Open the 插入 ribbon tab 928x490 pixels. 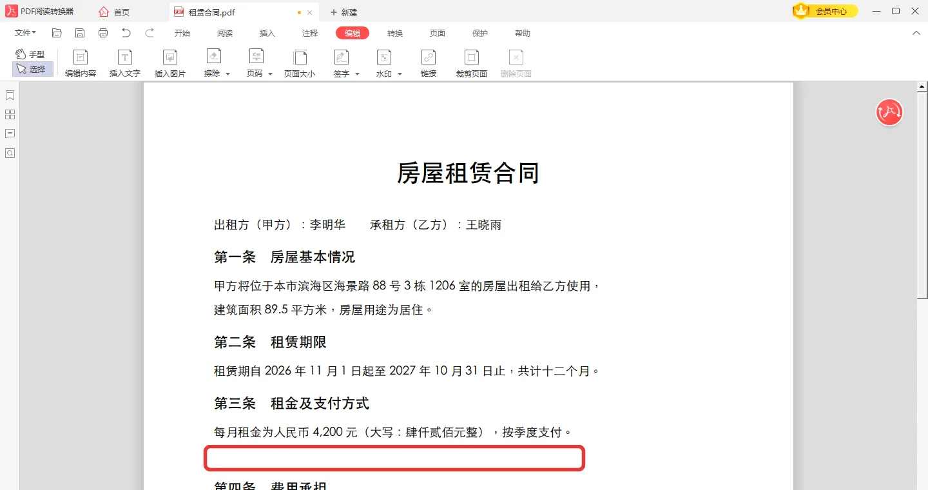[x=267, y=33]
